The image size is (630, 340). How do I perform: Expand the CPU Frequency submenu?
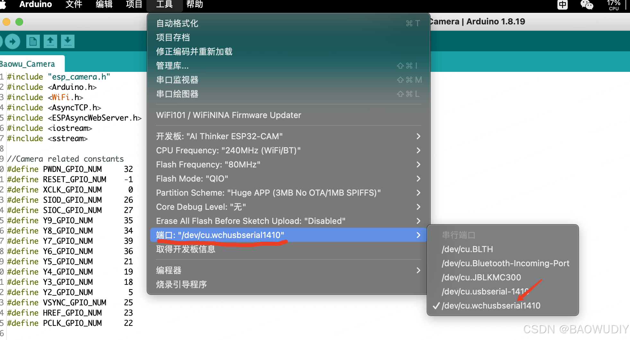pos(228,150)
